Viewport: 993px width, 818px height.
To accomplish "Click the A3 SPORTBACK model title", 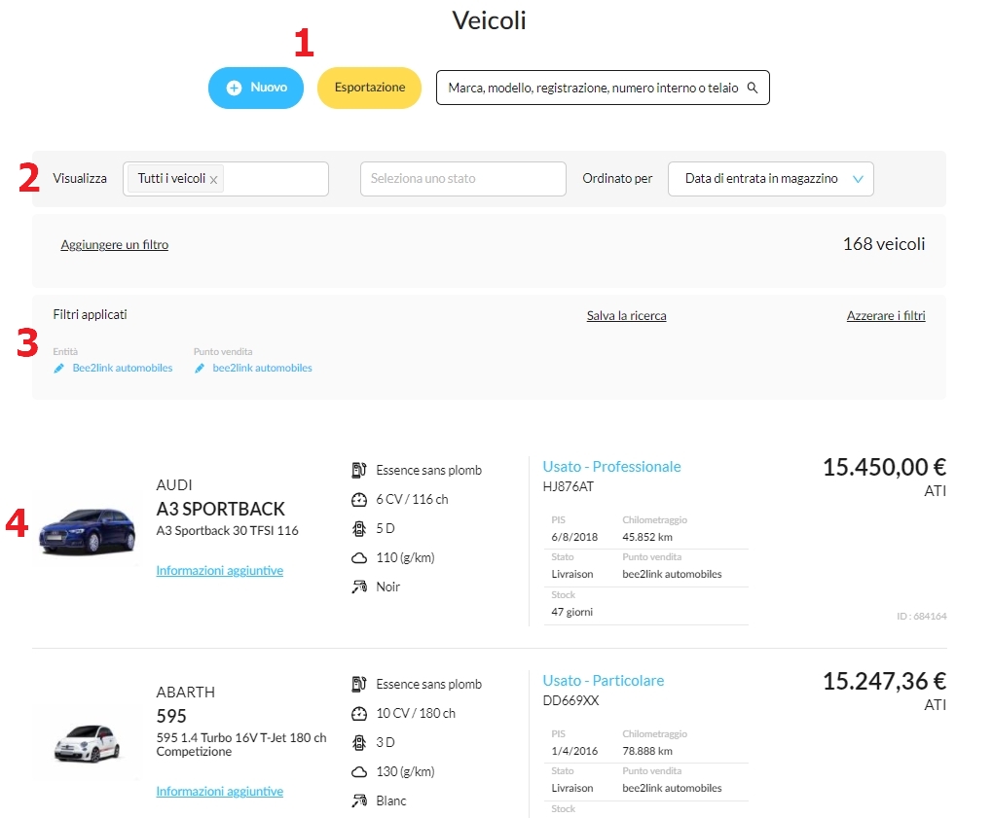I will click(220, 510).
